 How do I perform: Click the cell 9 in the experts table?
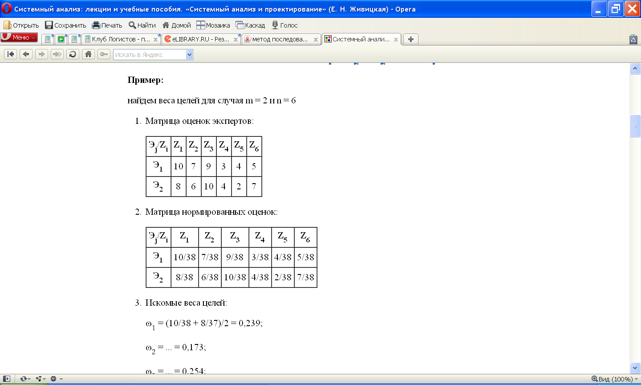point(208,166)
